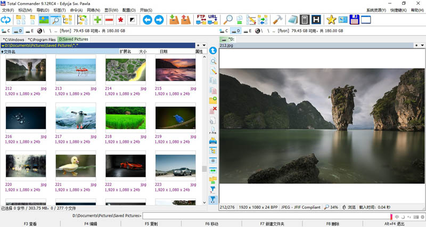Click the pack files box icon
Screen dimensions: 426x227
pyautogui.click(x=174, y=20)
